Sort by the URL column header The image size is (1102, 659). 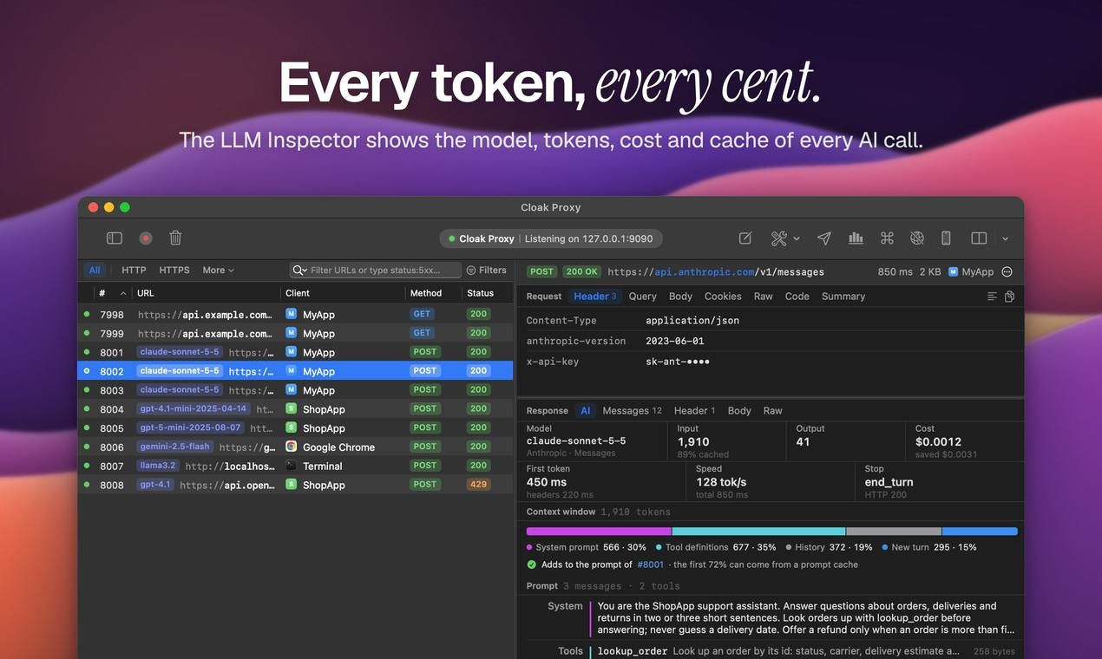coord(206,293)
